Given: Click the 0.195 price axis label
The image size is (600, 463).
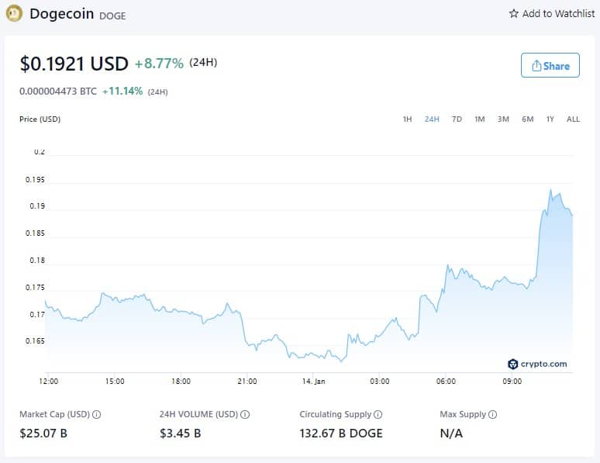Looking at the screenshot, I should [x=35, y=180].
